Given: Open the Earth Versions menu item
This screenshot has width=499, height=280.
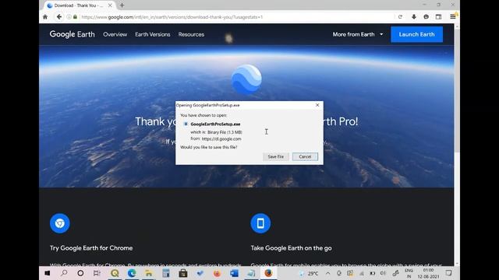Looking at the screenshot, I should click(x=153, y=34).
